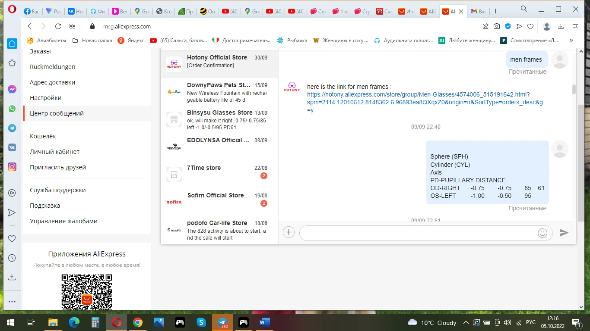Viewport: 590px width, 331px height.
Task: Open Telegram in the Opera sidebar
Action: 12,128
